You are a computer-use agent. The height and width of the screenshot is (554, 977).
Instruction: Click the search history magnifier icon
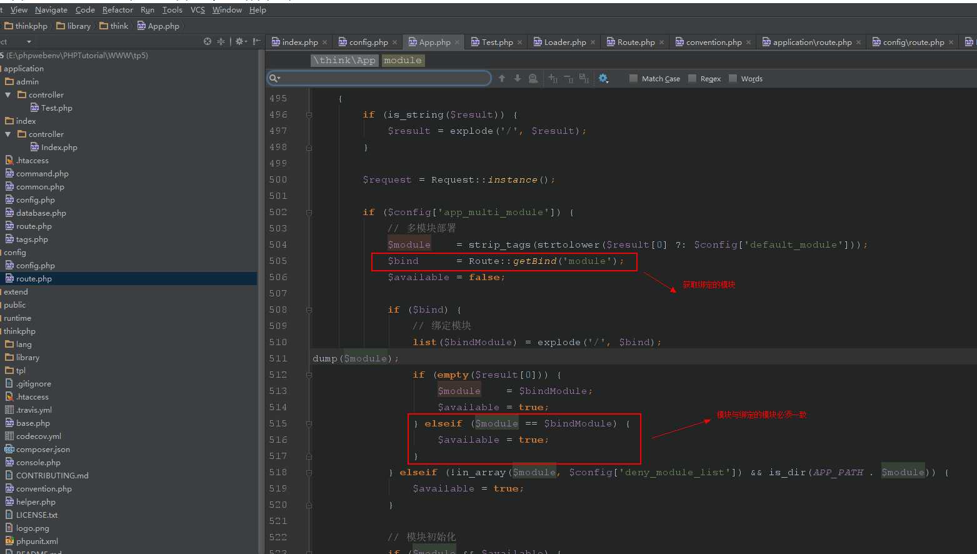pos(274,78)
